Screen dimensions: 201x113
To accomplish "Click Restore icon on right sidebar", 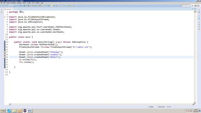I will (x=199, y=10).
